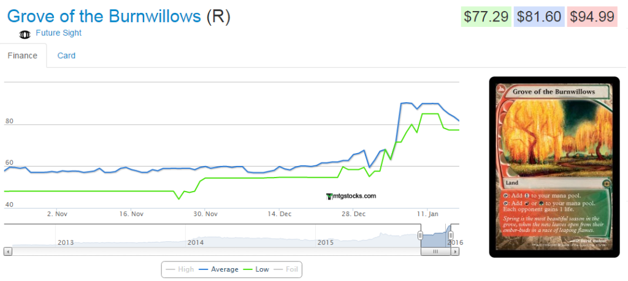Image resolution: width=628 pixels, height=281 pixels.
Task: Click the 40 price axis label
Action: tap(9, 204)
